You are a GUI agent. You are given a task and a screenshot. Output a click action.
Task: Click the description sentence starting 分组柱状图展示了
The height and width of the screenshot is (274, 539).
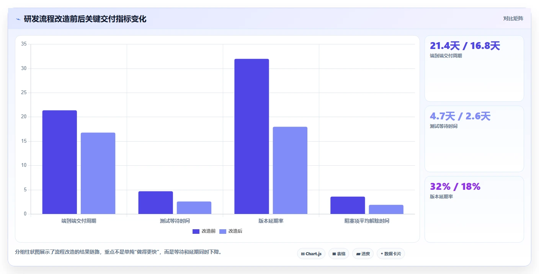click(x=118, y=252)
